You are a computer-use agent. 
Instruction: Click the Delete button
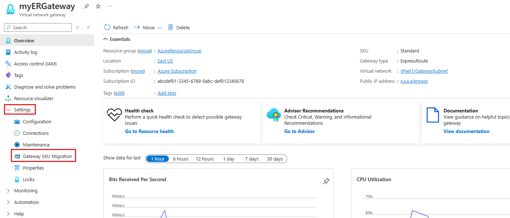tap(179, 27)
